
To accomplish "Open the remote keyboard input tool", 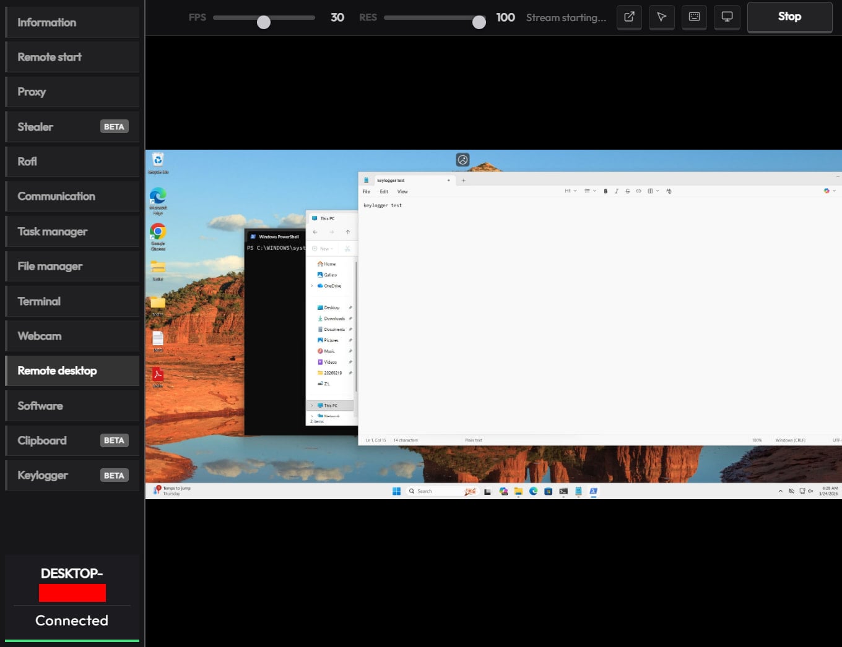I will (x=694, y=17).
